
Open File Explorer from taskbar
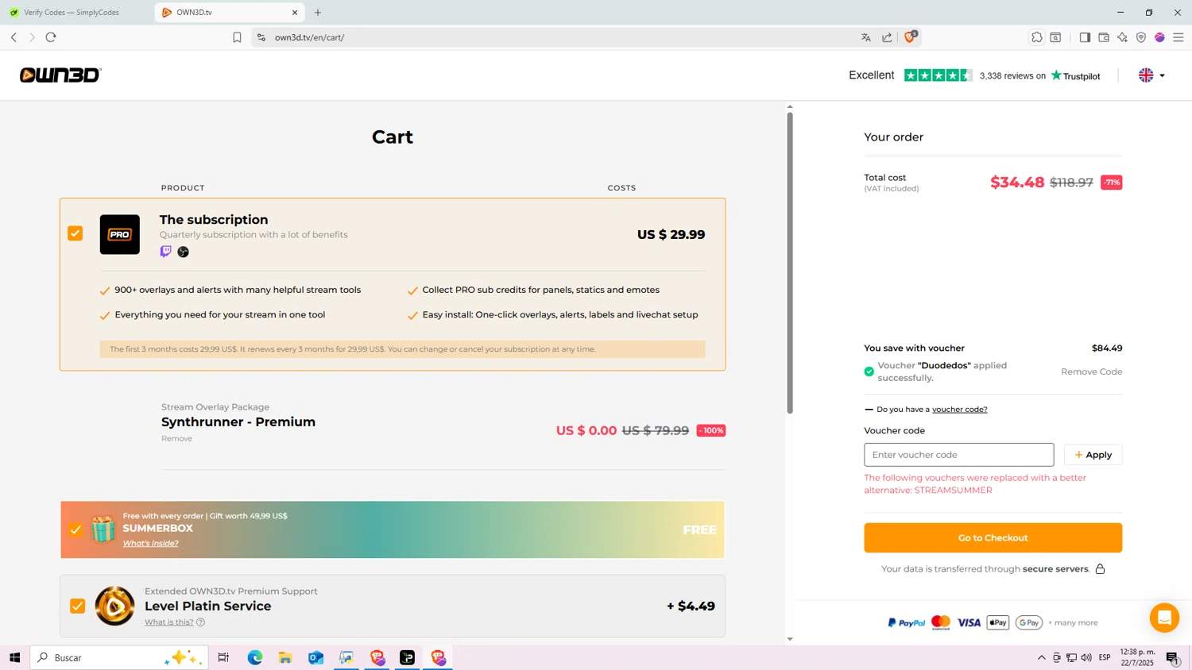(285, 657)
